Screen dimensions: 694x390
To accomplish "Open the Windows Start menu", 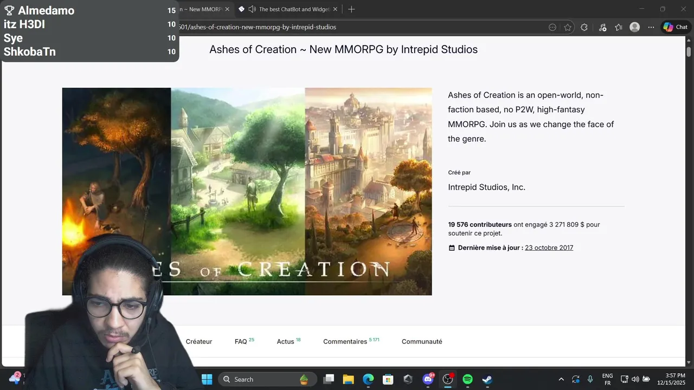I will pos(207,379).
